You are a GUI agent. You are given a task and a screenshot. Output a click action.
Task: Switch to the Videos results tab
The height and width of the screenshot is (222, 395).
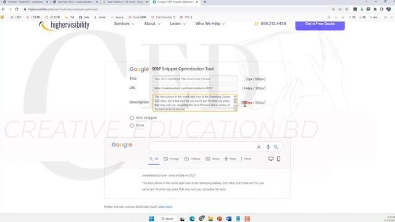tap(192, 159)
